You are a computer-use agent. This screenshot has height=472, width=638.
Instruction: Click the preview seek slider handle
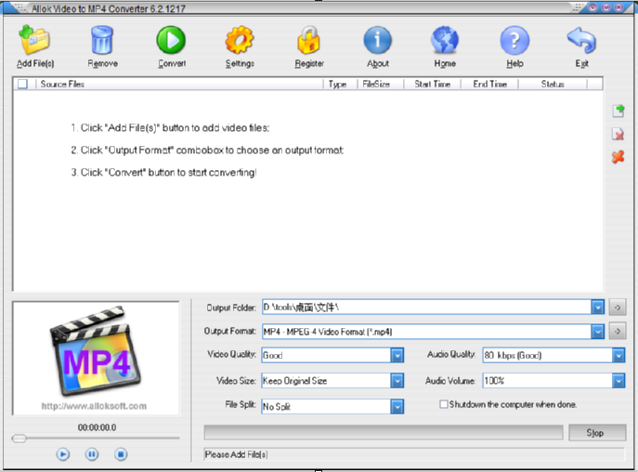(19, 439)
